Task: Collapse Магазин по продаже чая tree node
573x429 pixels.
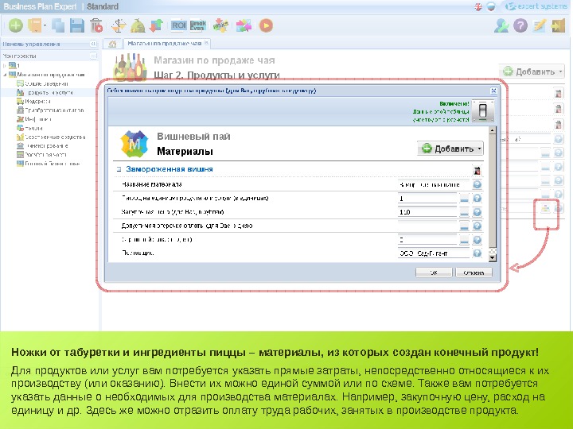Action: pos(5,75)
